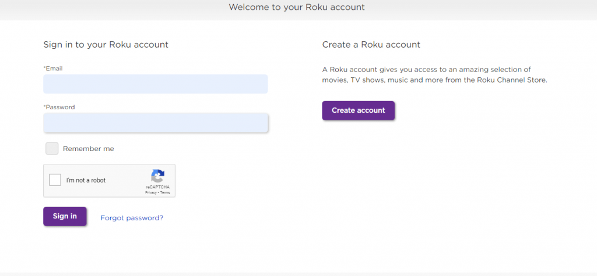Screen dimensions: 597x276
Task: Check the I'm not a robot box
Action: (55, 180)
